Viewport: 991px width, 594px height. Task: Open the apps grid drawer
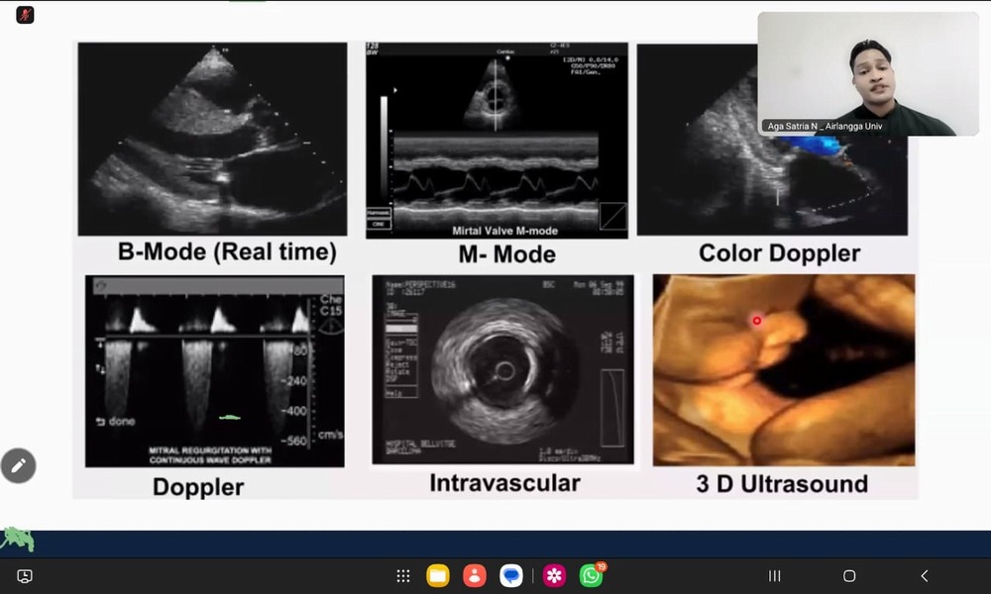pyautogui.click(x=403, y=576)
